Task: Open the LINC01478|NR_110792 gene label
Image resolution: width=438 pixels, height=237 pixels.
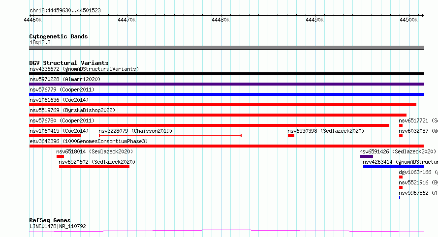Action: (x=58, y=226)
